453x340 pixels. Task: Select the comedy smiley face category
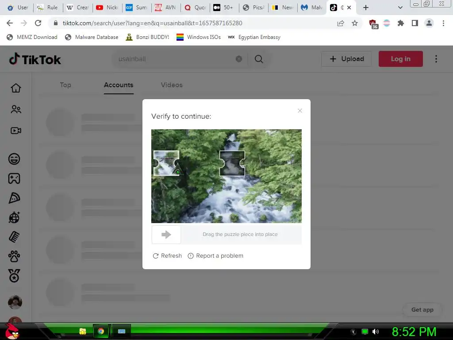click(x=14, y=159)
